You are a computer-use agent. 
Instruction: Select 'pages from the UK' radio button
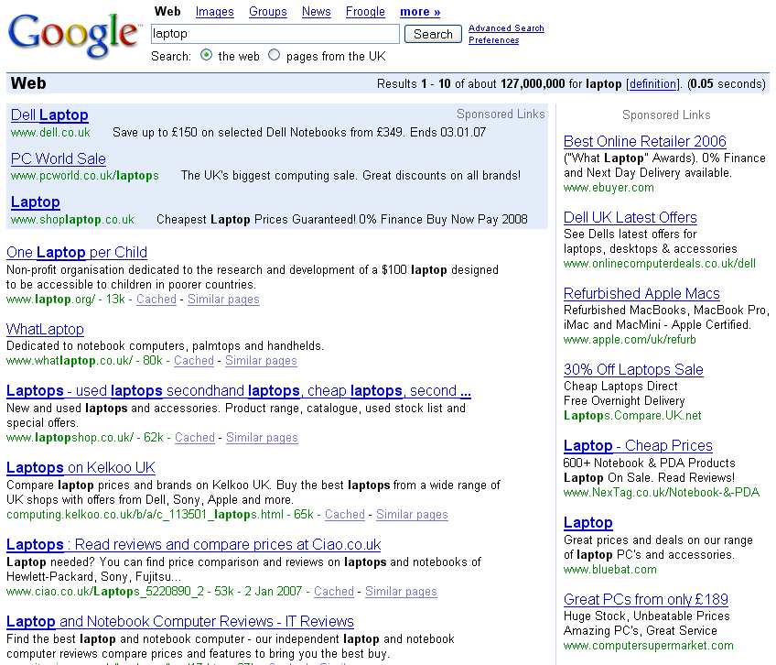275,55
